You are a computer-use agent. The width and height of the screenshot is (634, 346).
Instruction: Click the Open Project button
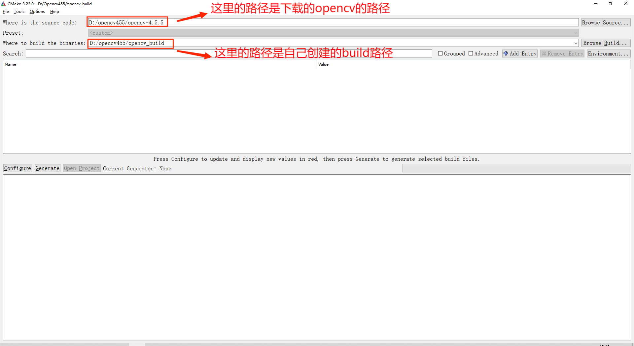pos(82,168)
